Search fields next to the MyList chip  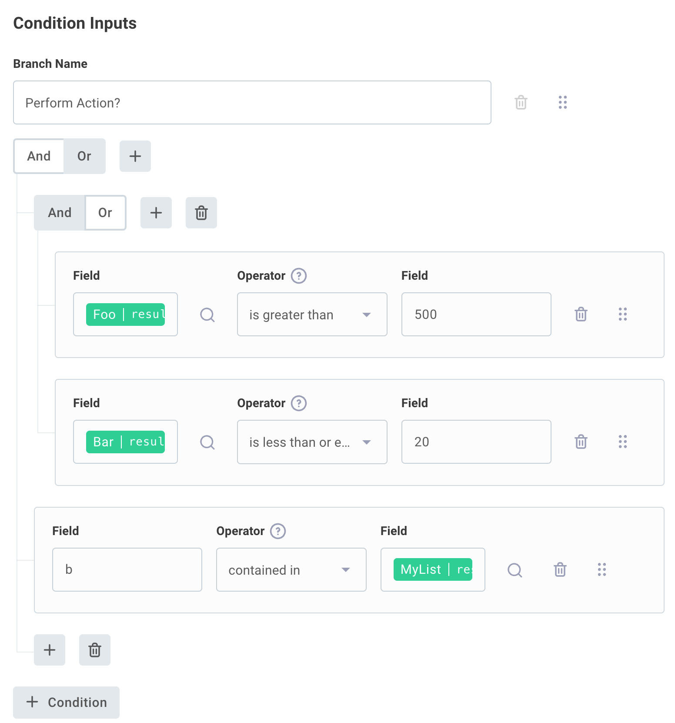pyautogui.click(x=515, y=570)
